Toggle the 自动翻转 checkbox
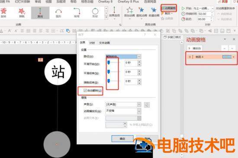The height and width of the screenshot is (158, 238). (85, 90)
